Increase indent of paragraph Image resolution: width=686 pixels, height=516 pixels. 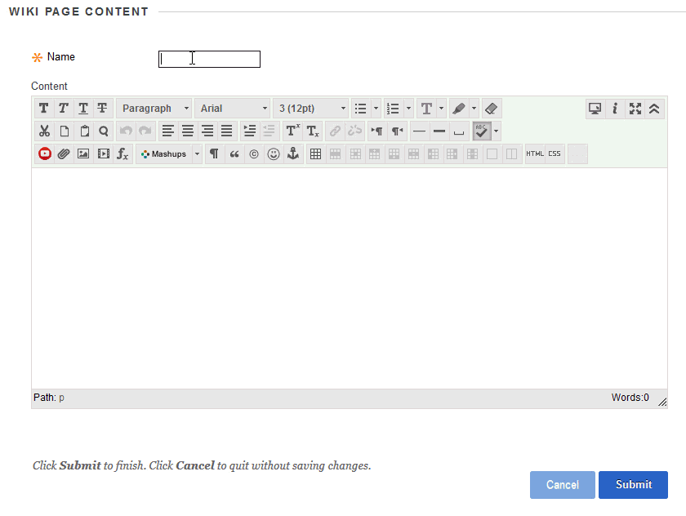(250, 131)
